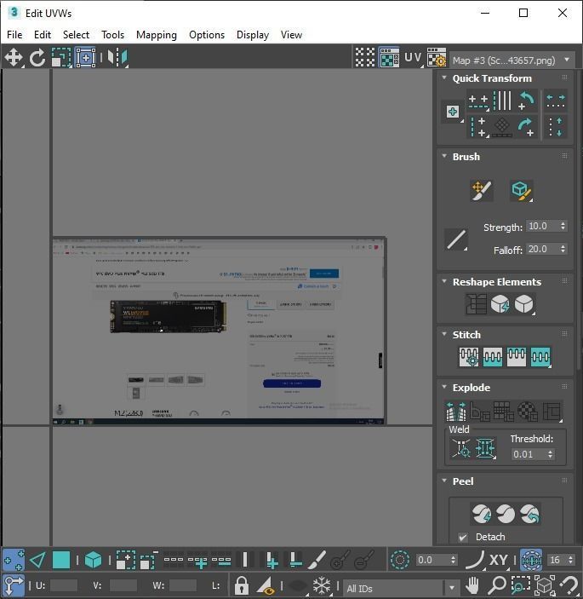The width and height of the screenshot is (583, 599).
Task: Select the Move tool in top toolbar
Action: click(14, 58)
